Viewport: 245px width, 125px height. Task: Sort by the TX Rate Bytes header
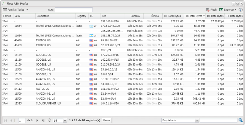pyautogui.click(x=234, y=16)
